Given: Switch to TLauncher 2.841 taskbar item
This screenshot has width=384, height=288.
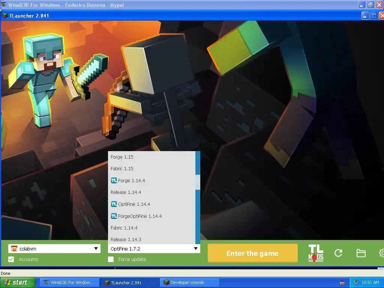Looking at the screenshot, I should click(x=129, y=282).
